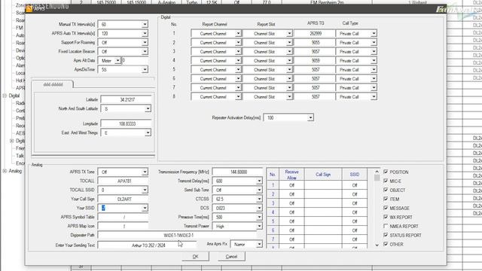The width and height of the screenshot is (482, 271).
Task: Open the East And West dropdown
Action: (148, 132)
